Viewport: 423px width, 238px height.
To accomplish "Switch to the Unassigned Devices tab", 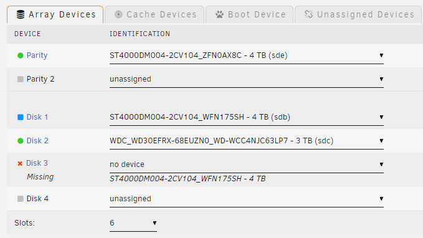I will point(358,14).
